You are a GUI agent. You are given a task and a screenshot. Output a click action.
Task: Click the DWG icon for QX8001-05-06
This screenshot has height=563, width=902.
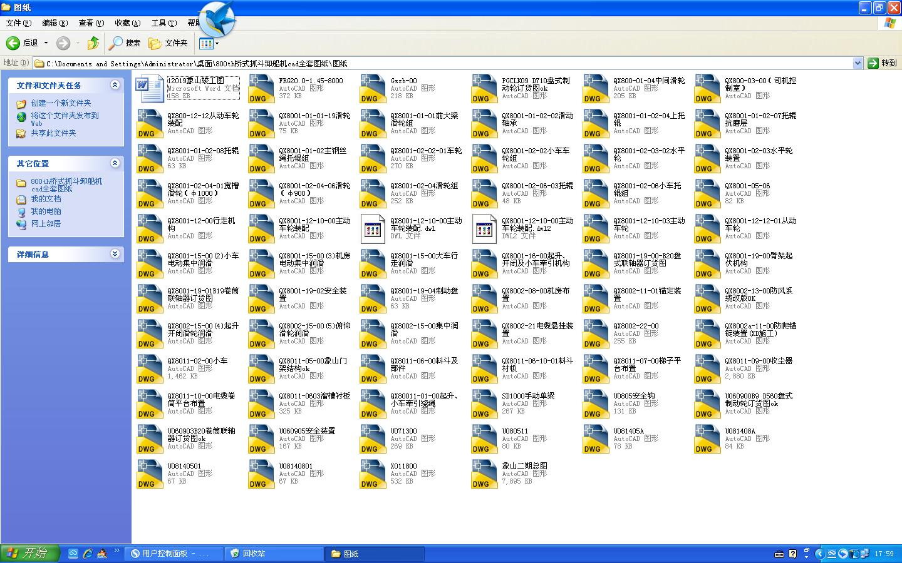pos(708,194)
